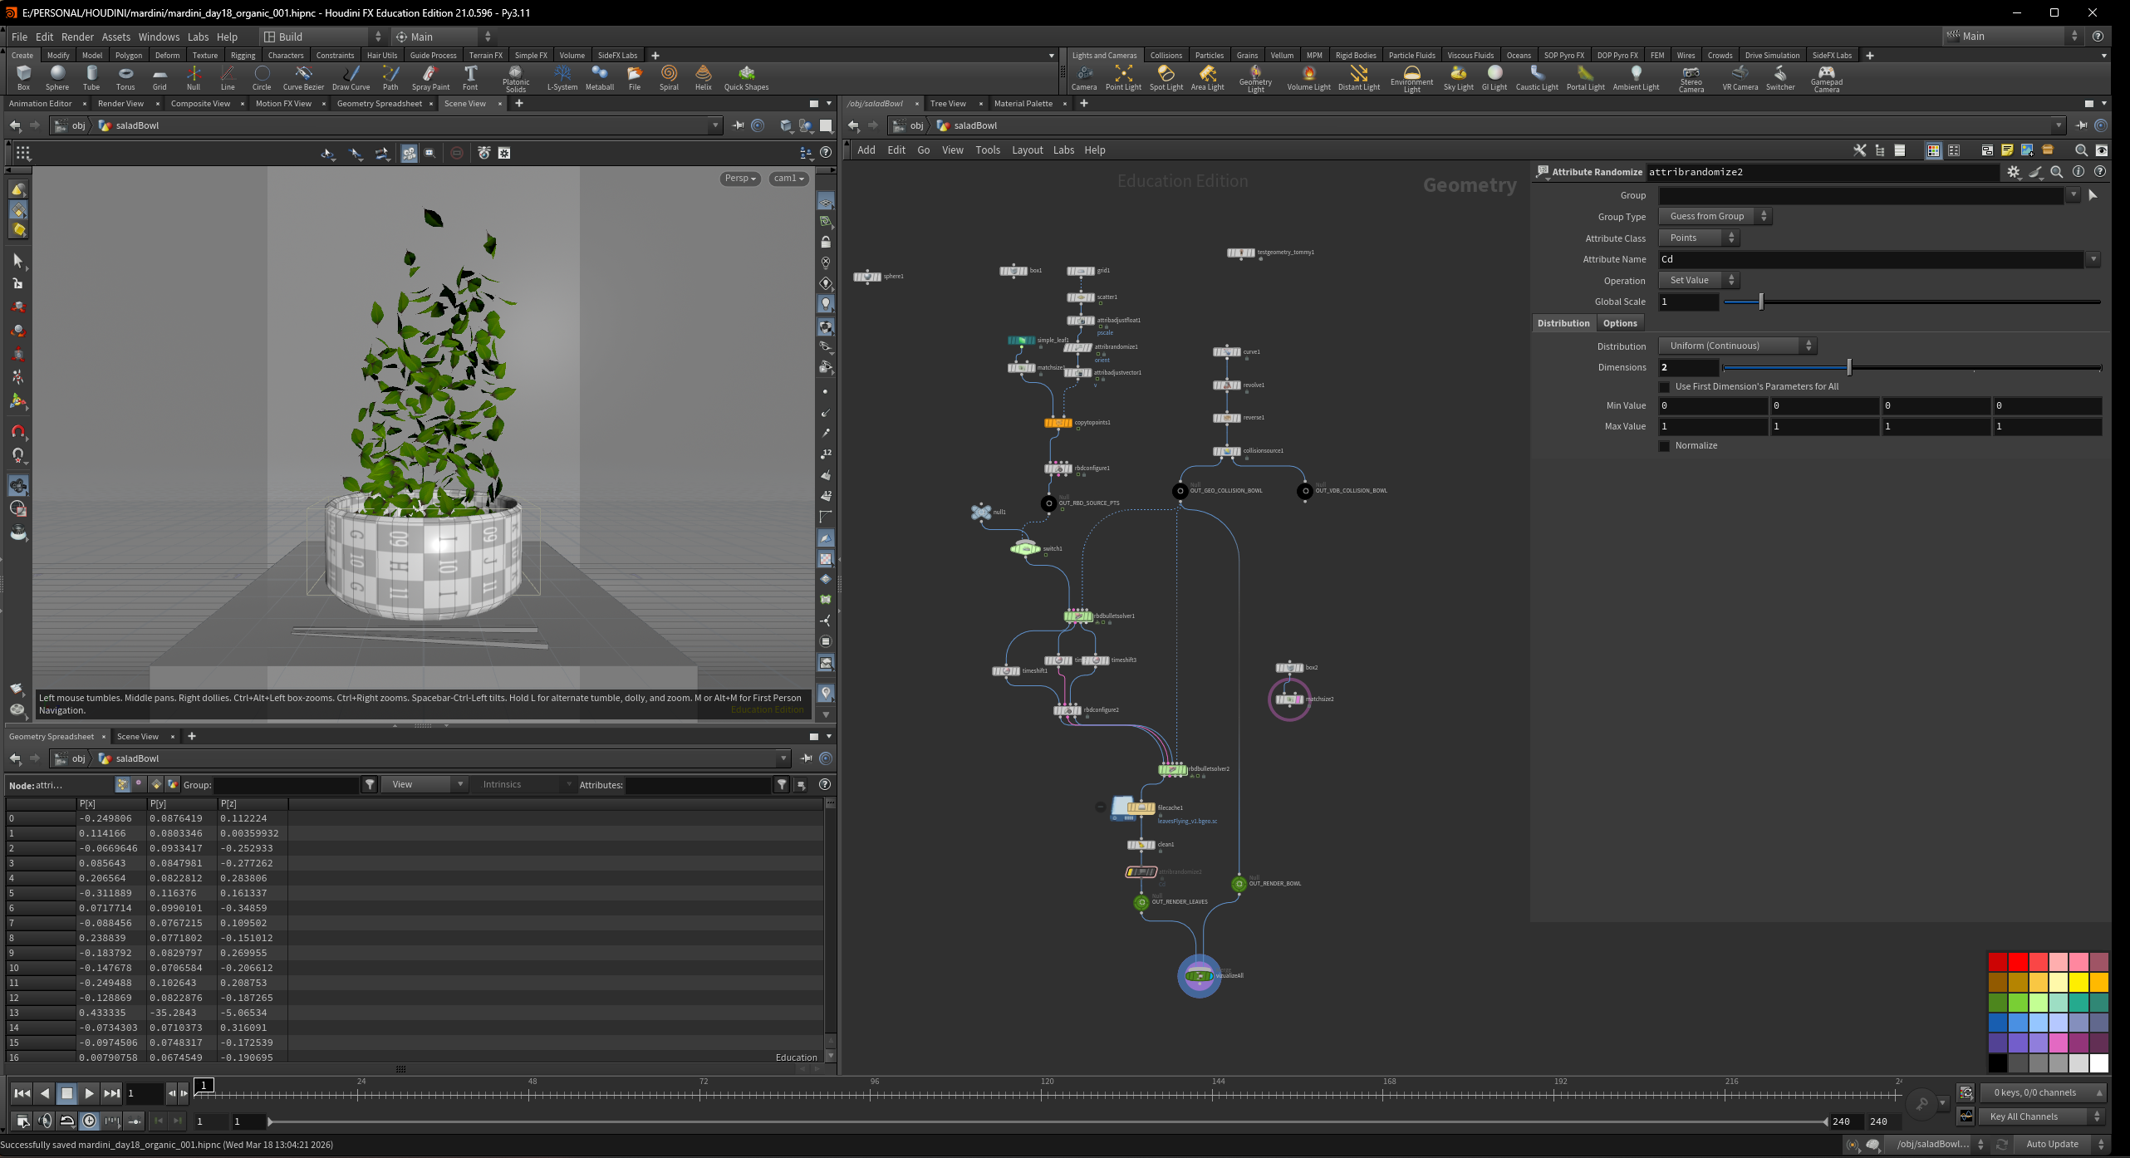Select the Helix shelf tool
The width and height of the screenshot is (2130, 1158).
coord(704,77)
